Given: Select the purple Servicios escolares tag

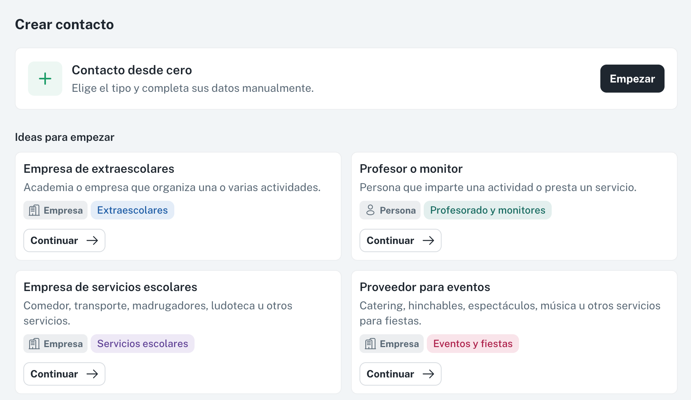Looking at the screenshot, I should 142,344.
